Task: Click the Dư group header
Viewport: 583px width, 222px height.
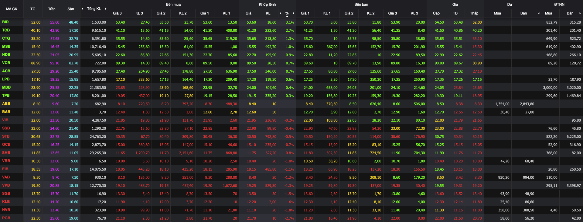Action: point(510,5)
